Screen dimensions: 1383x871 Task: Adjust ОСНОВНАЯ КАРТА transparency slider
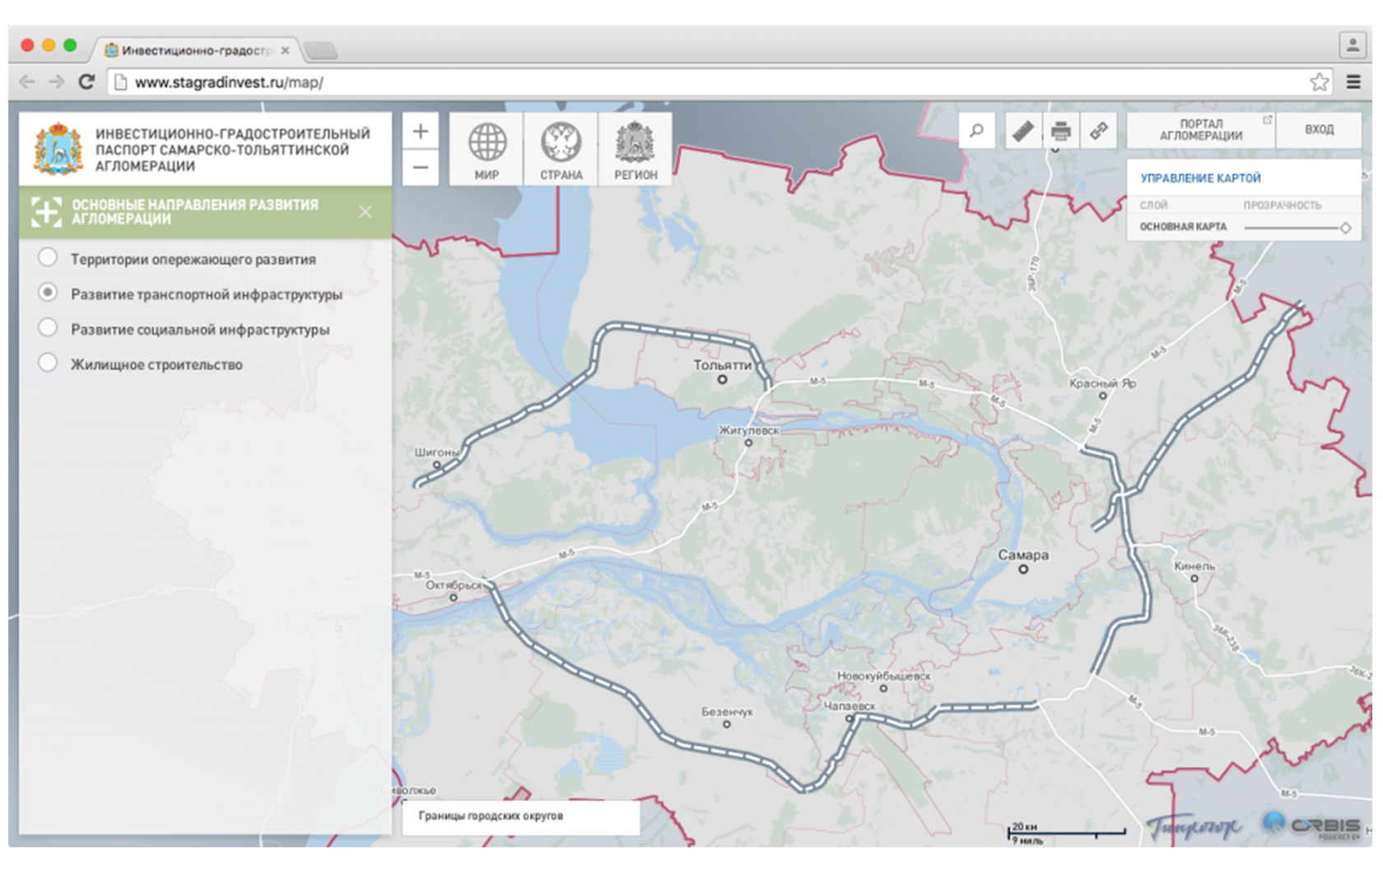pyautogui.click(x=1345, y=228)
